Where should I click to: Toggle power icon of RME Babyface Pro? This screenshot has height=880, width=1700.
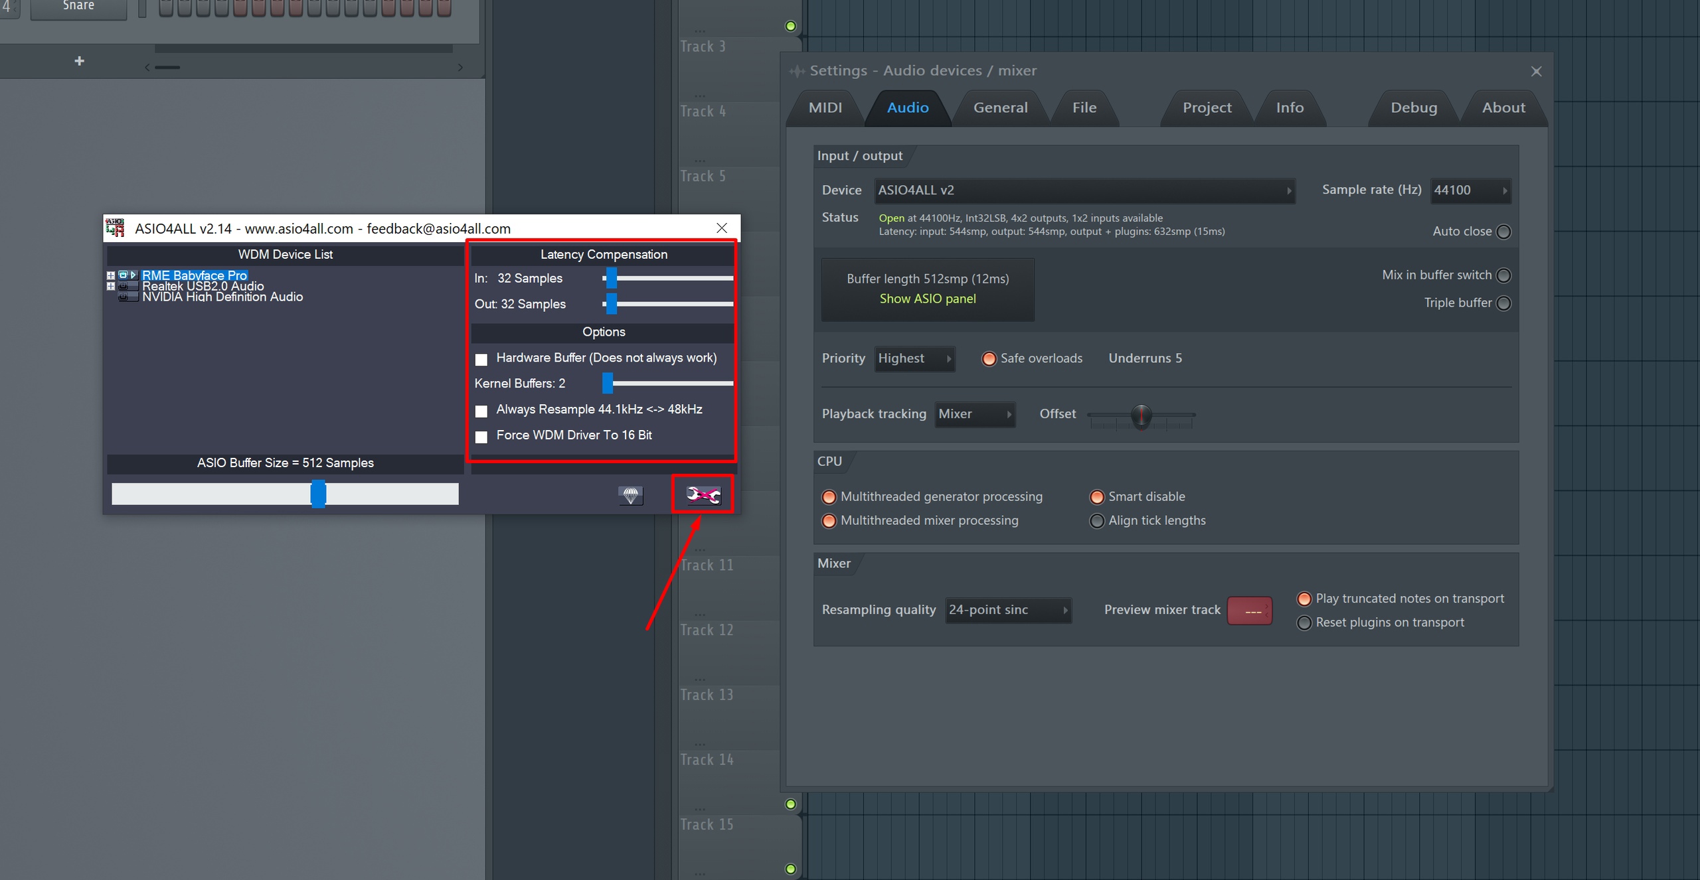coord(123,275)
